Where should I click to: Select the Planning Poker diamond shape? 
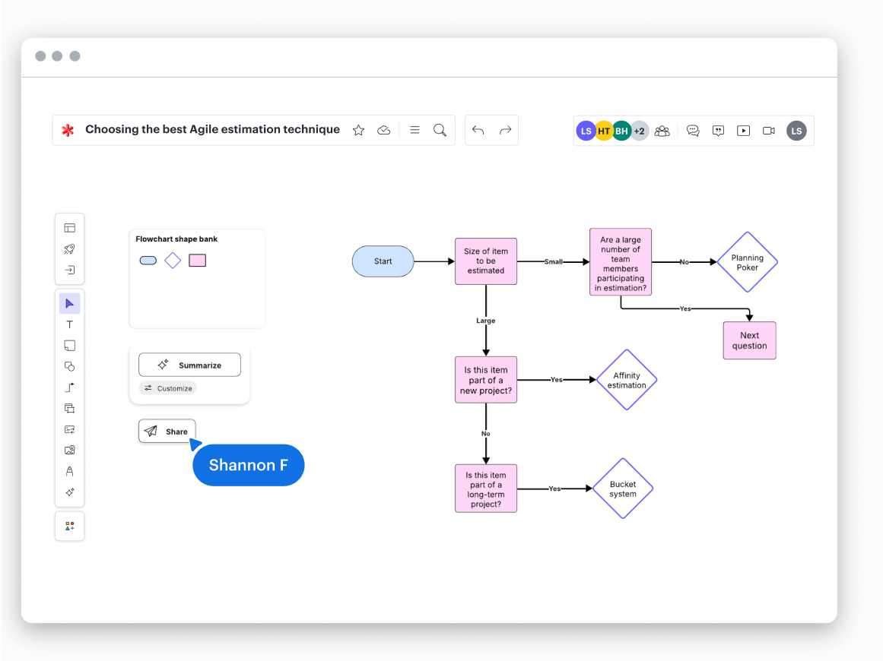(747, 262)
